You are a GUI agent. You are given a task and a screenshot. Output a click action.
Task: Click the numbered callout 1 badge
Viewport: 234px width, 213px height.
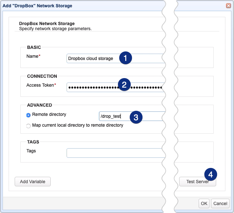point(126,58)
